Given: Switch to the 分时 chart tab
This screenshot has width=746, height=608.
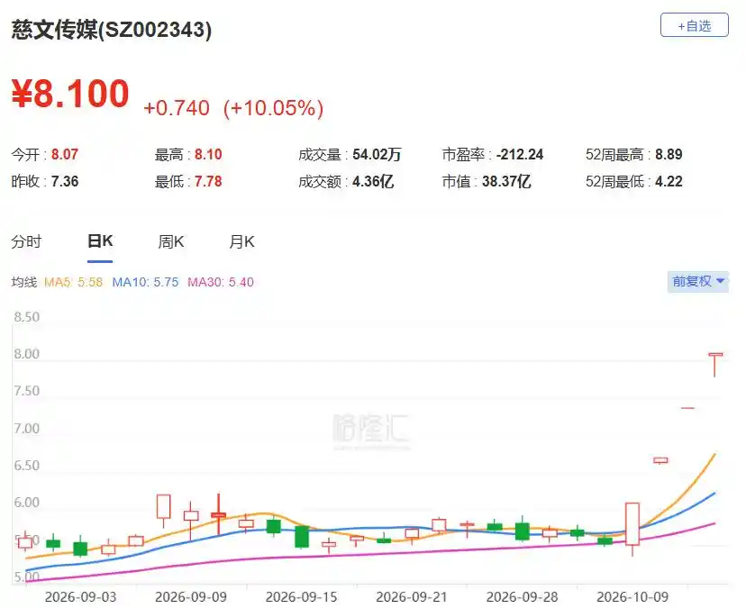Looking at the screenshot, I should coord(27,241).
